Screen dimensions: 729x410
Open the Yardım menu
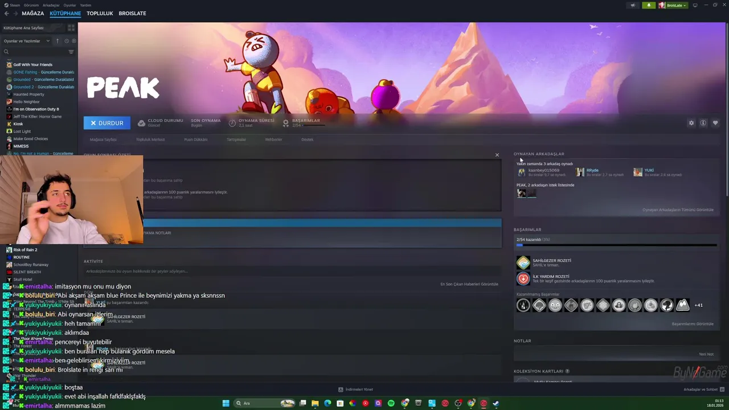pos(85,5)
